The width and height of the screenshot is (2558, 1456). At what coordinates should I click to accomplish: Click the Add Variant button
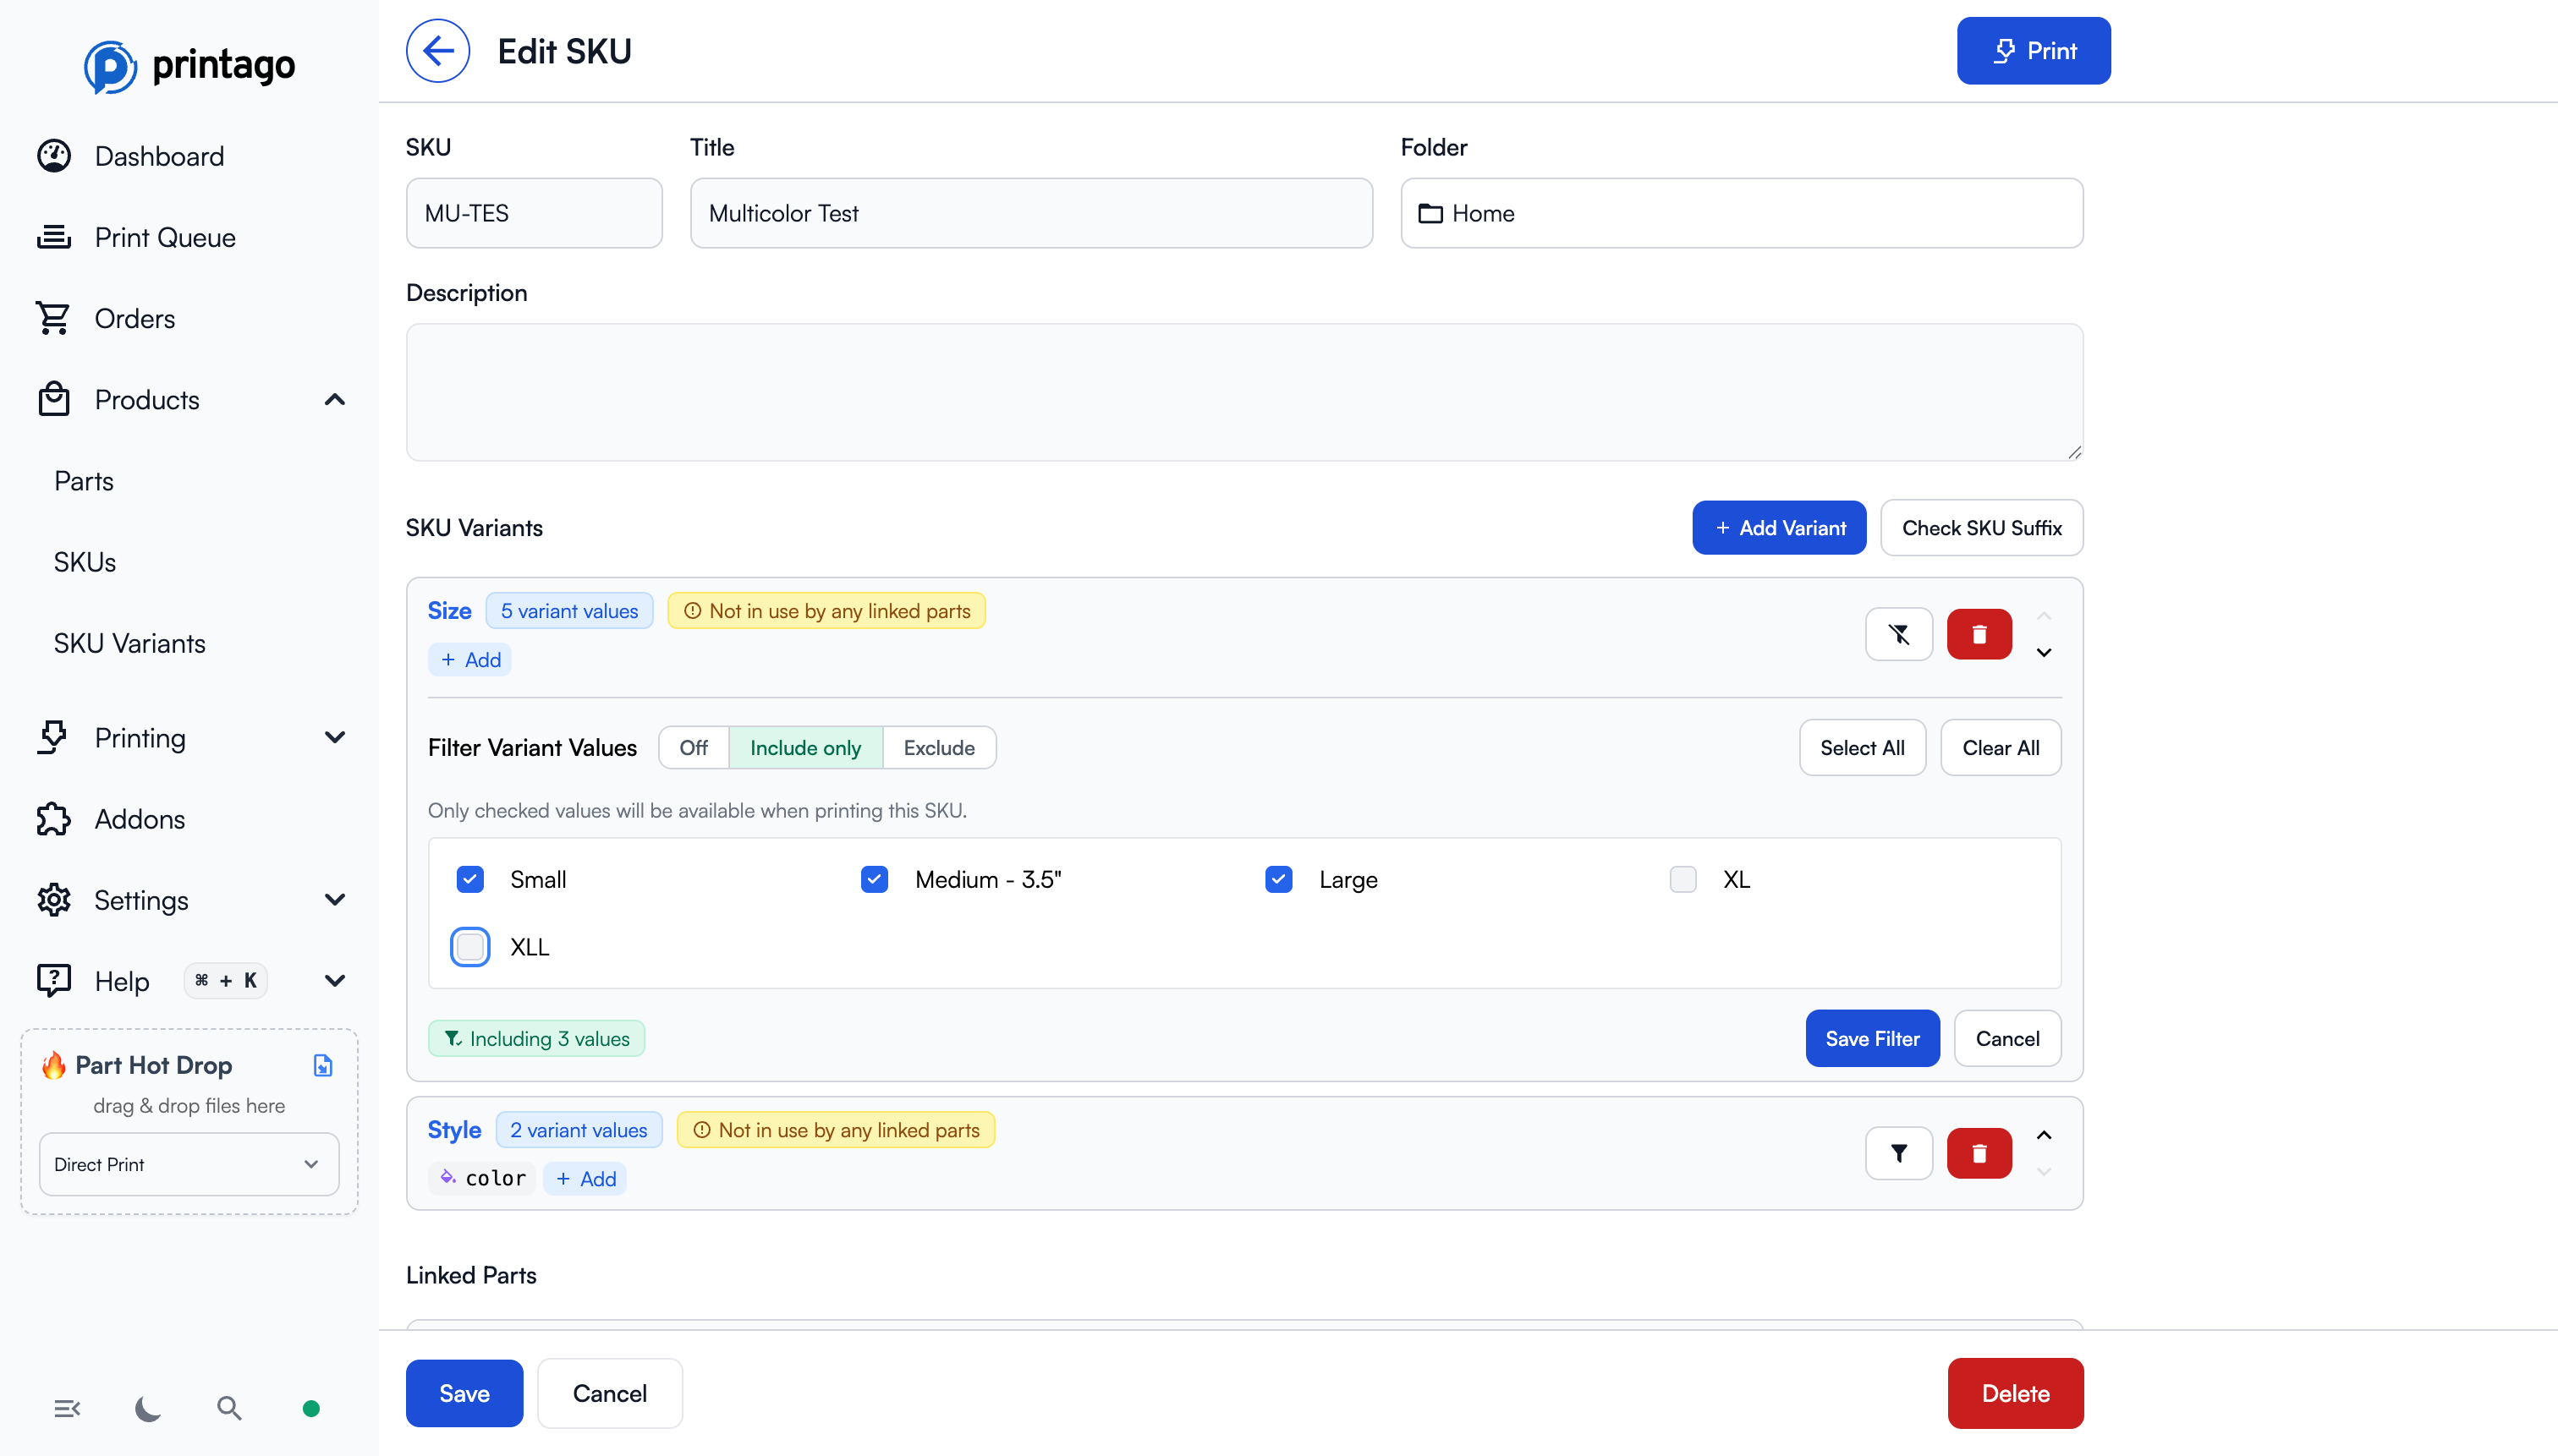point(1778,528)
